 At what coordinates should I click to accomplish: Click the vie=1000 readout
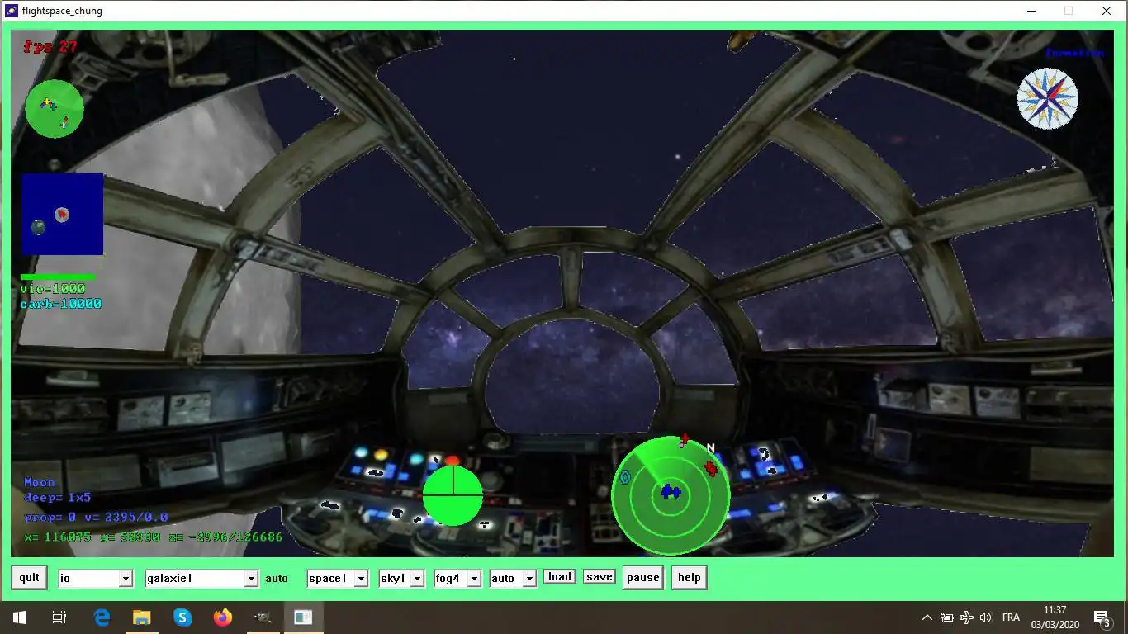(53, 289)
